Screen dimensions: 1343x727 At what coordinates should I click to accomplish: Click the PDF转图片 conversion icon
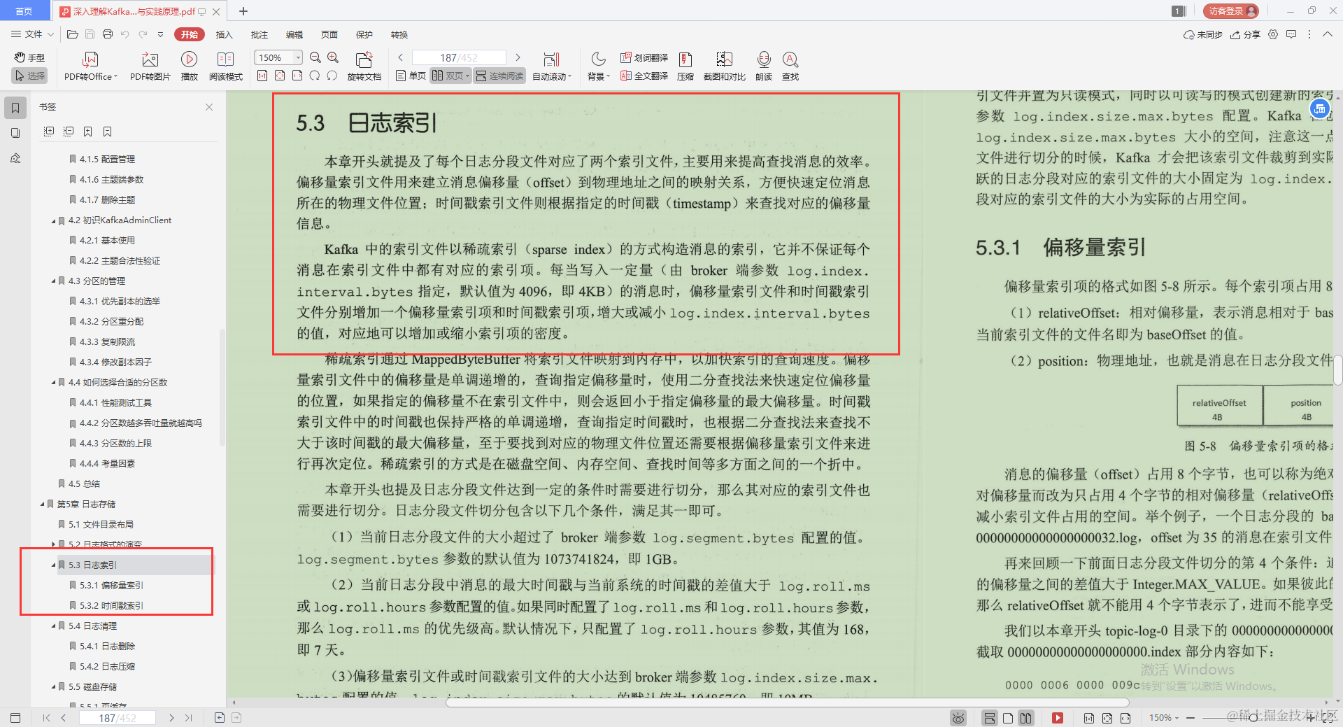pyautogui.click(x=149, y=65)
